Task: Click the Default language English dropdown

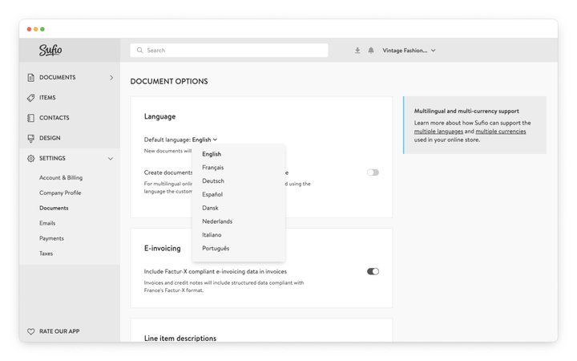Action: point(204,140)
